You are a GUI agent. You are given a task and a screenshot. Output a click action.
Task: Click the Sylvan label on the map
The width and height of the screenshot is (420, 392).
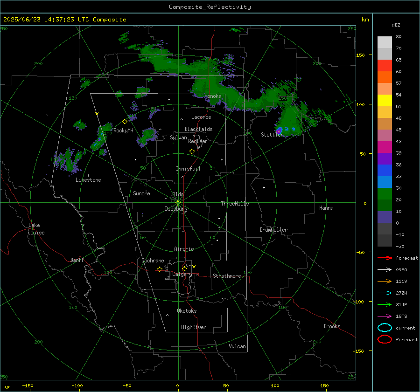click(178, 138)
